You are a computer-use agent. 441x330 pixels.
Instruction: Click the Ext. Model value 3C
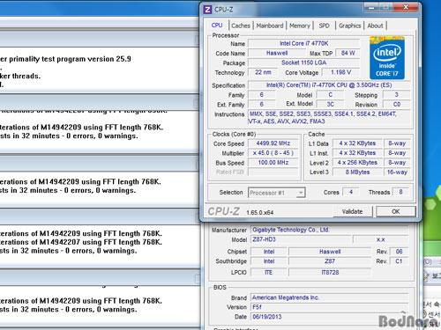[x=330, y=104]
